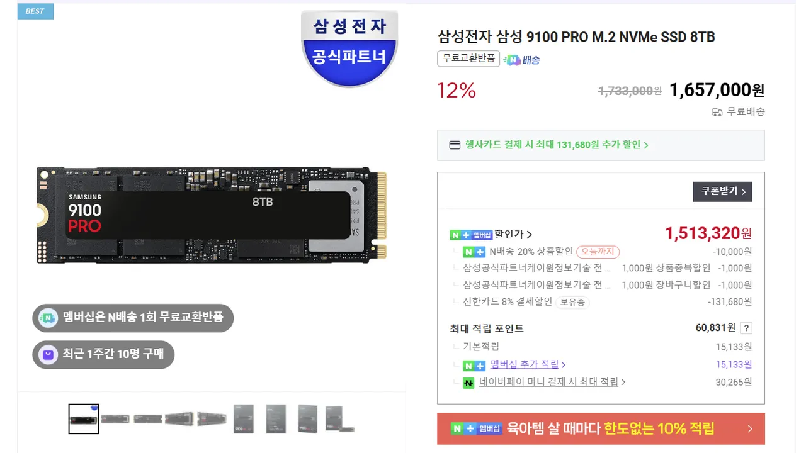Click the 오늘까지 deadline badge
806x453 pixels.
click(x=598, y=252)
